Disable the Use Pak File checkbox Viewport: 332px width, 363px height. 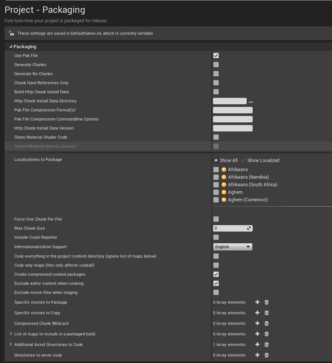click(x=216, y=56)
